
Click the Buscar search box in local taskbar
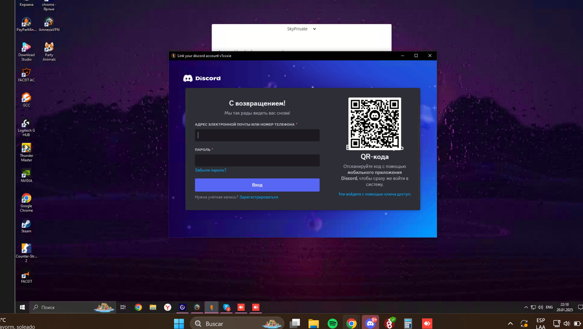pos(237,323)
